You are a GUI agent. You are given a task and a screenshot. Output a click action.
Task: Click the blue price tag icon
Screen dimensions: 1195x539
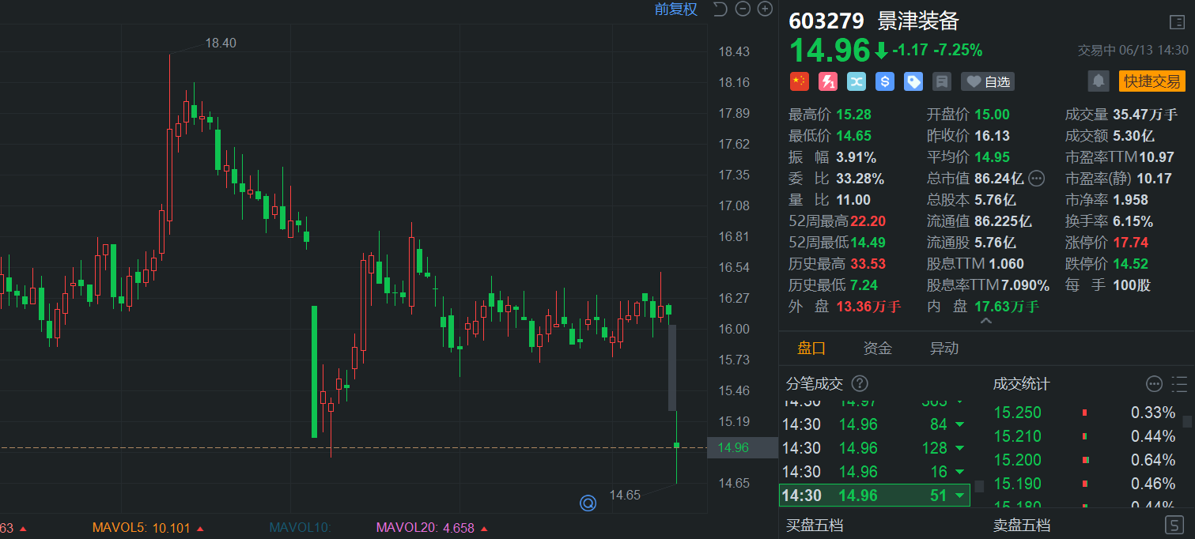(913, 81)
